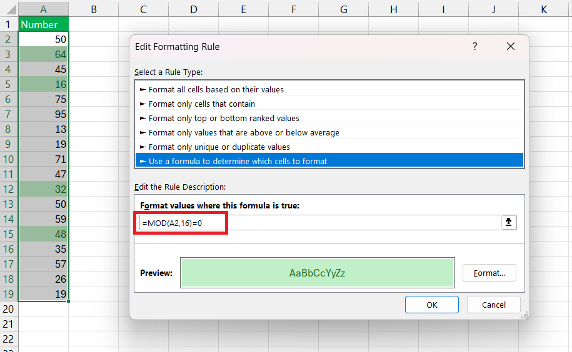
Task: Click OK to apply the formatting rule
Action: click(431, 305)
